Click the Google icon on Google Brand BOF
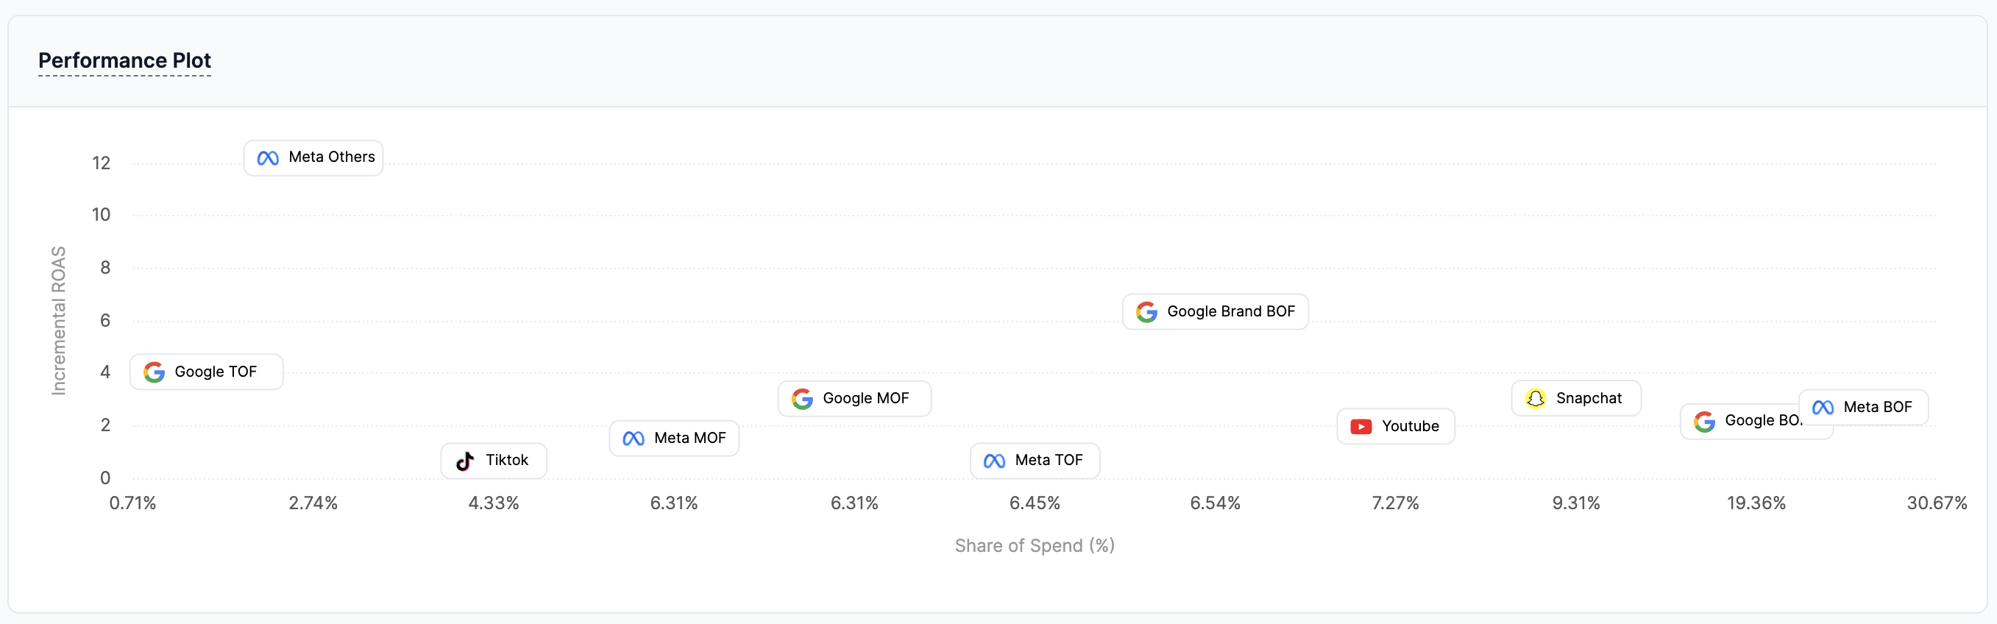 (x=1146, y=313)
